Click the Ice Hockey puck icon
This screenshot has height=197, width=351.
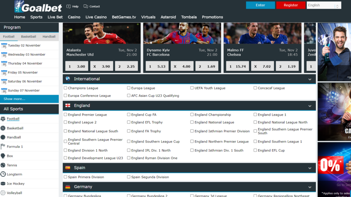3,183
